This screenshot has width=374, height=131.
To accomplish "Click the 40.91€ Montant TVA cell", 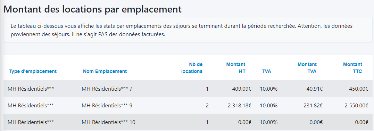I will (315, 89).
